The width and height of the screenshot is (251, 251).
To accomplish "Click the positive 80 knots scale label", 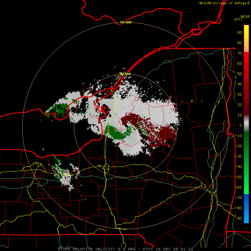I will point(240,43).
